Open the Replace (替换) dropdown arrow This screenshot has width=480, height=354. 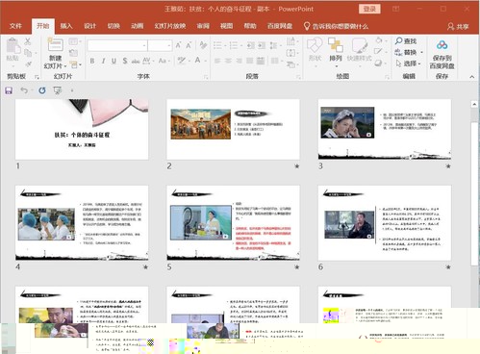[422, 52]
